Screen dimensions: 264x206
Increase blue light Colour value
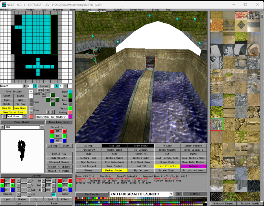[x=70, y=190]
